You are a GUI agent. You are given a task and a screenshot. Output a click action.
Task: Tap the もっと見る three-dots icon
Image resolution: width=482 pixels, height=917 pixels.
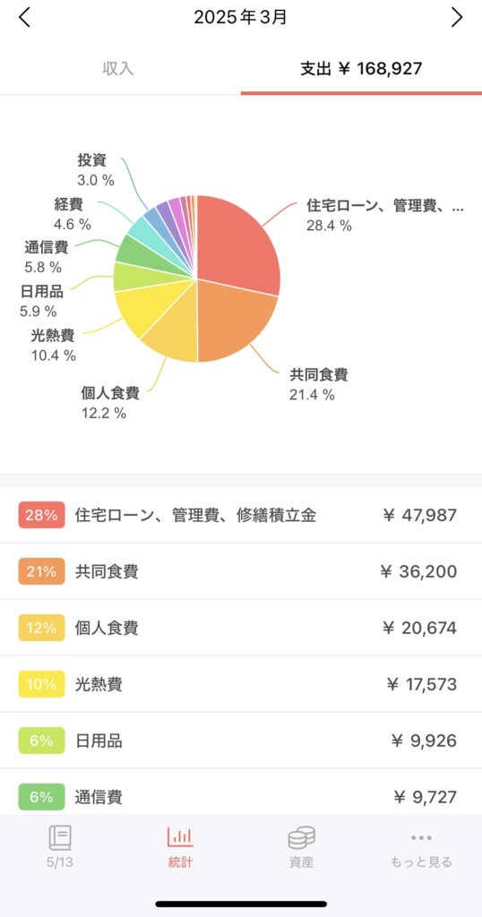421,846
